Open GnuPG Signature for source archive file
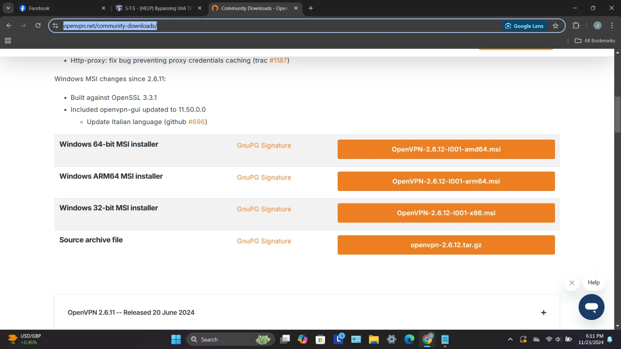The image size is (621, 349). [264, 241]
